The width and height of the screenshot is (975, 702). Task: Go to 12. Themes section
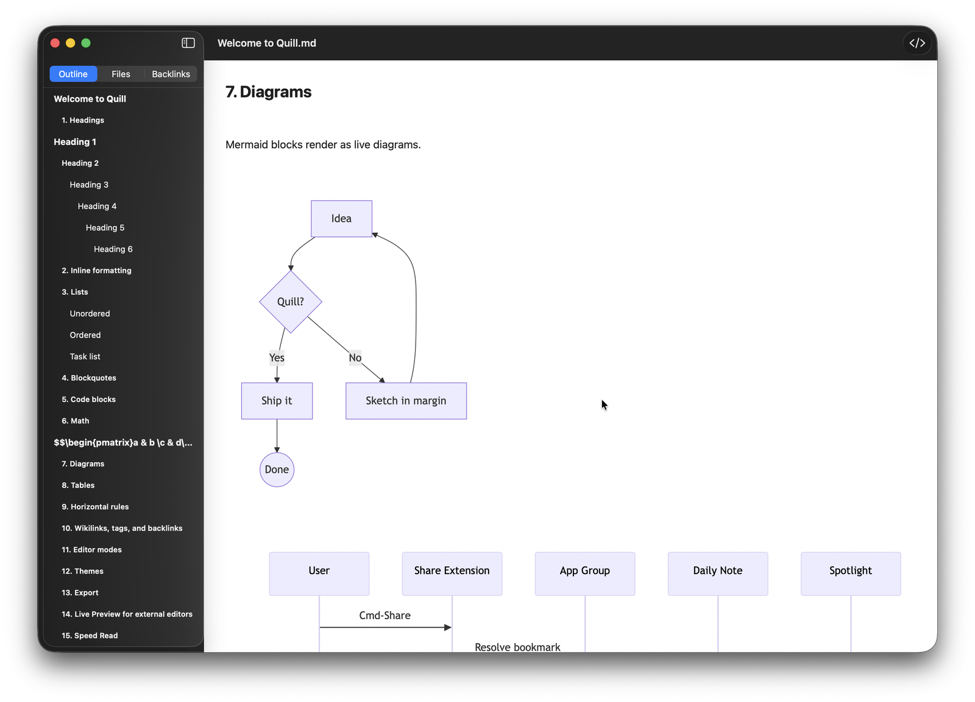coord(82,571)
